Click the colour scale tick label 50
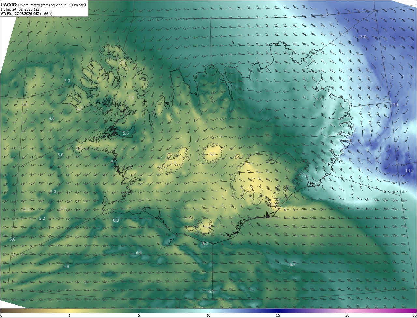Screen dimensions: 417x318 pos(415,316)
